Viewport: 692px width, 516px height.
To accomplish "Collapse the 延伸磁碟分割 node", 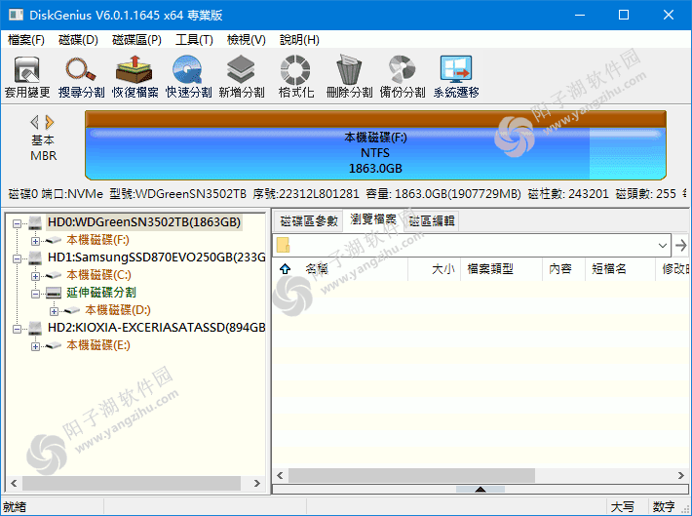I will (x=35, y=295).
